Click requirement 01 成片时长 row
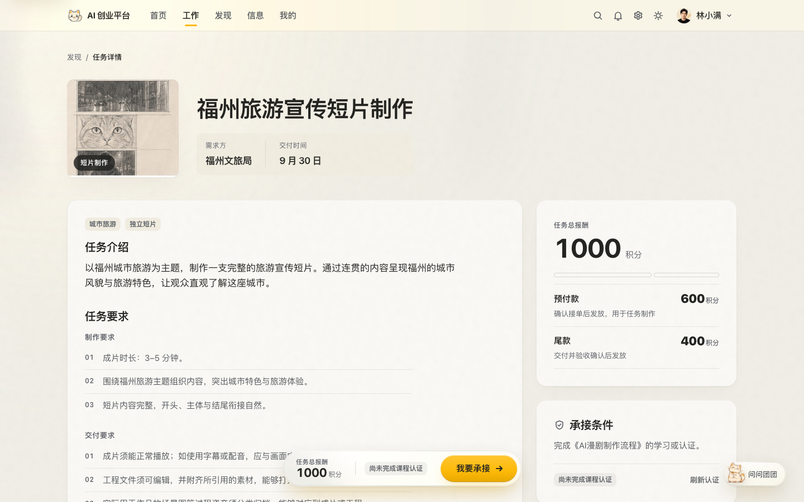This screenshot has height=502, width=804. tap(248, 358)
